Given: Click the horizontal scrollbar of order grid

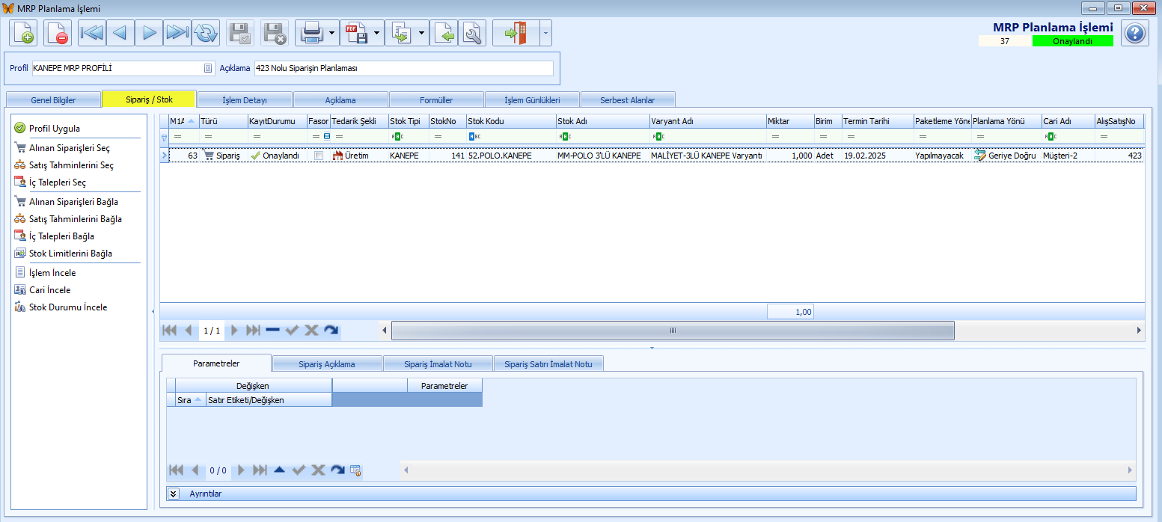Looking at the screenshot, I should pyautogui.click(x=672, y=331).
